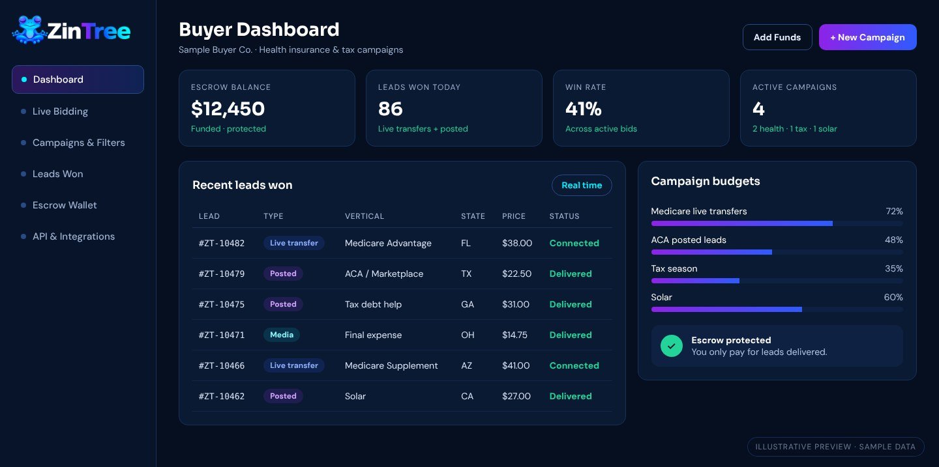This screenshot has height=467, width=939.
Task: Open the Dashboard sidebar item
Action: (78, 79)
